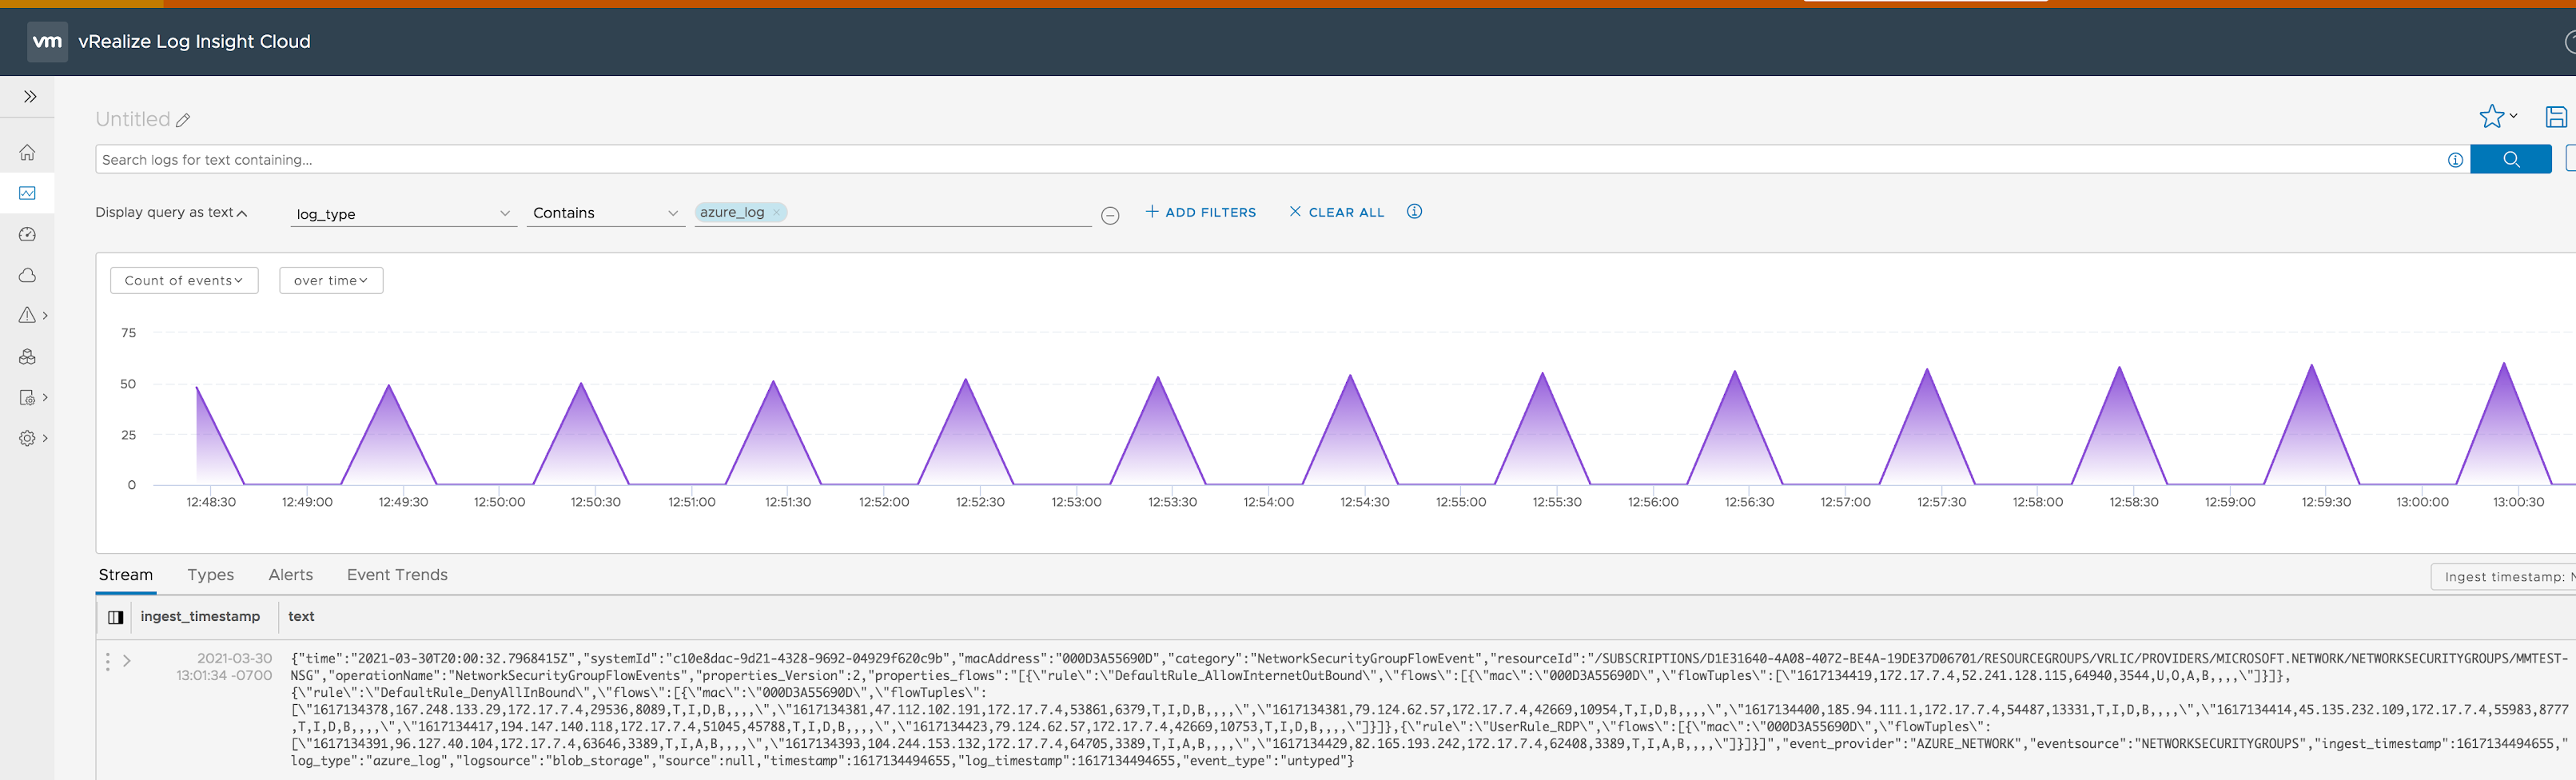
Task: Open the Contains operator dropdown
Action: pyautogui.click(x=606, y=213)
